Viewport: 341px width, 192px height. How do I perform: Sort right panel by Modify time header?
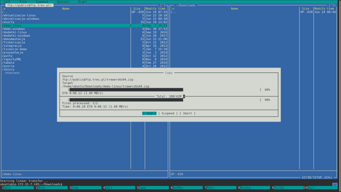[x=324, y=9]
